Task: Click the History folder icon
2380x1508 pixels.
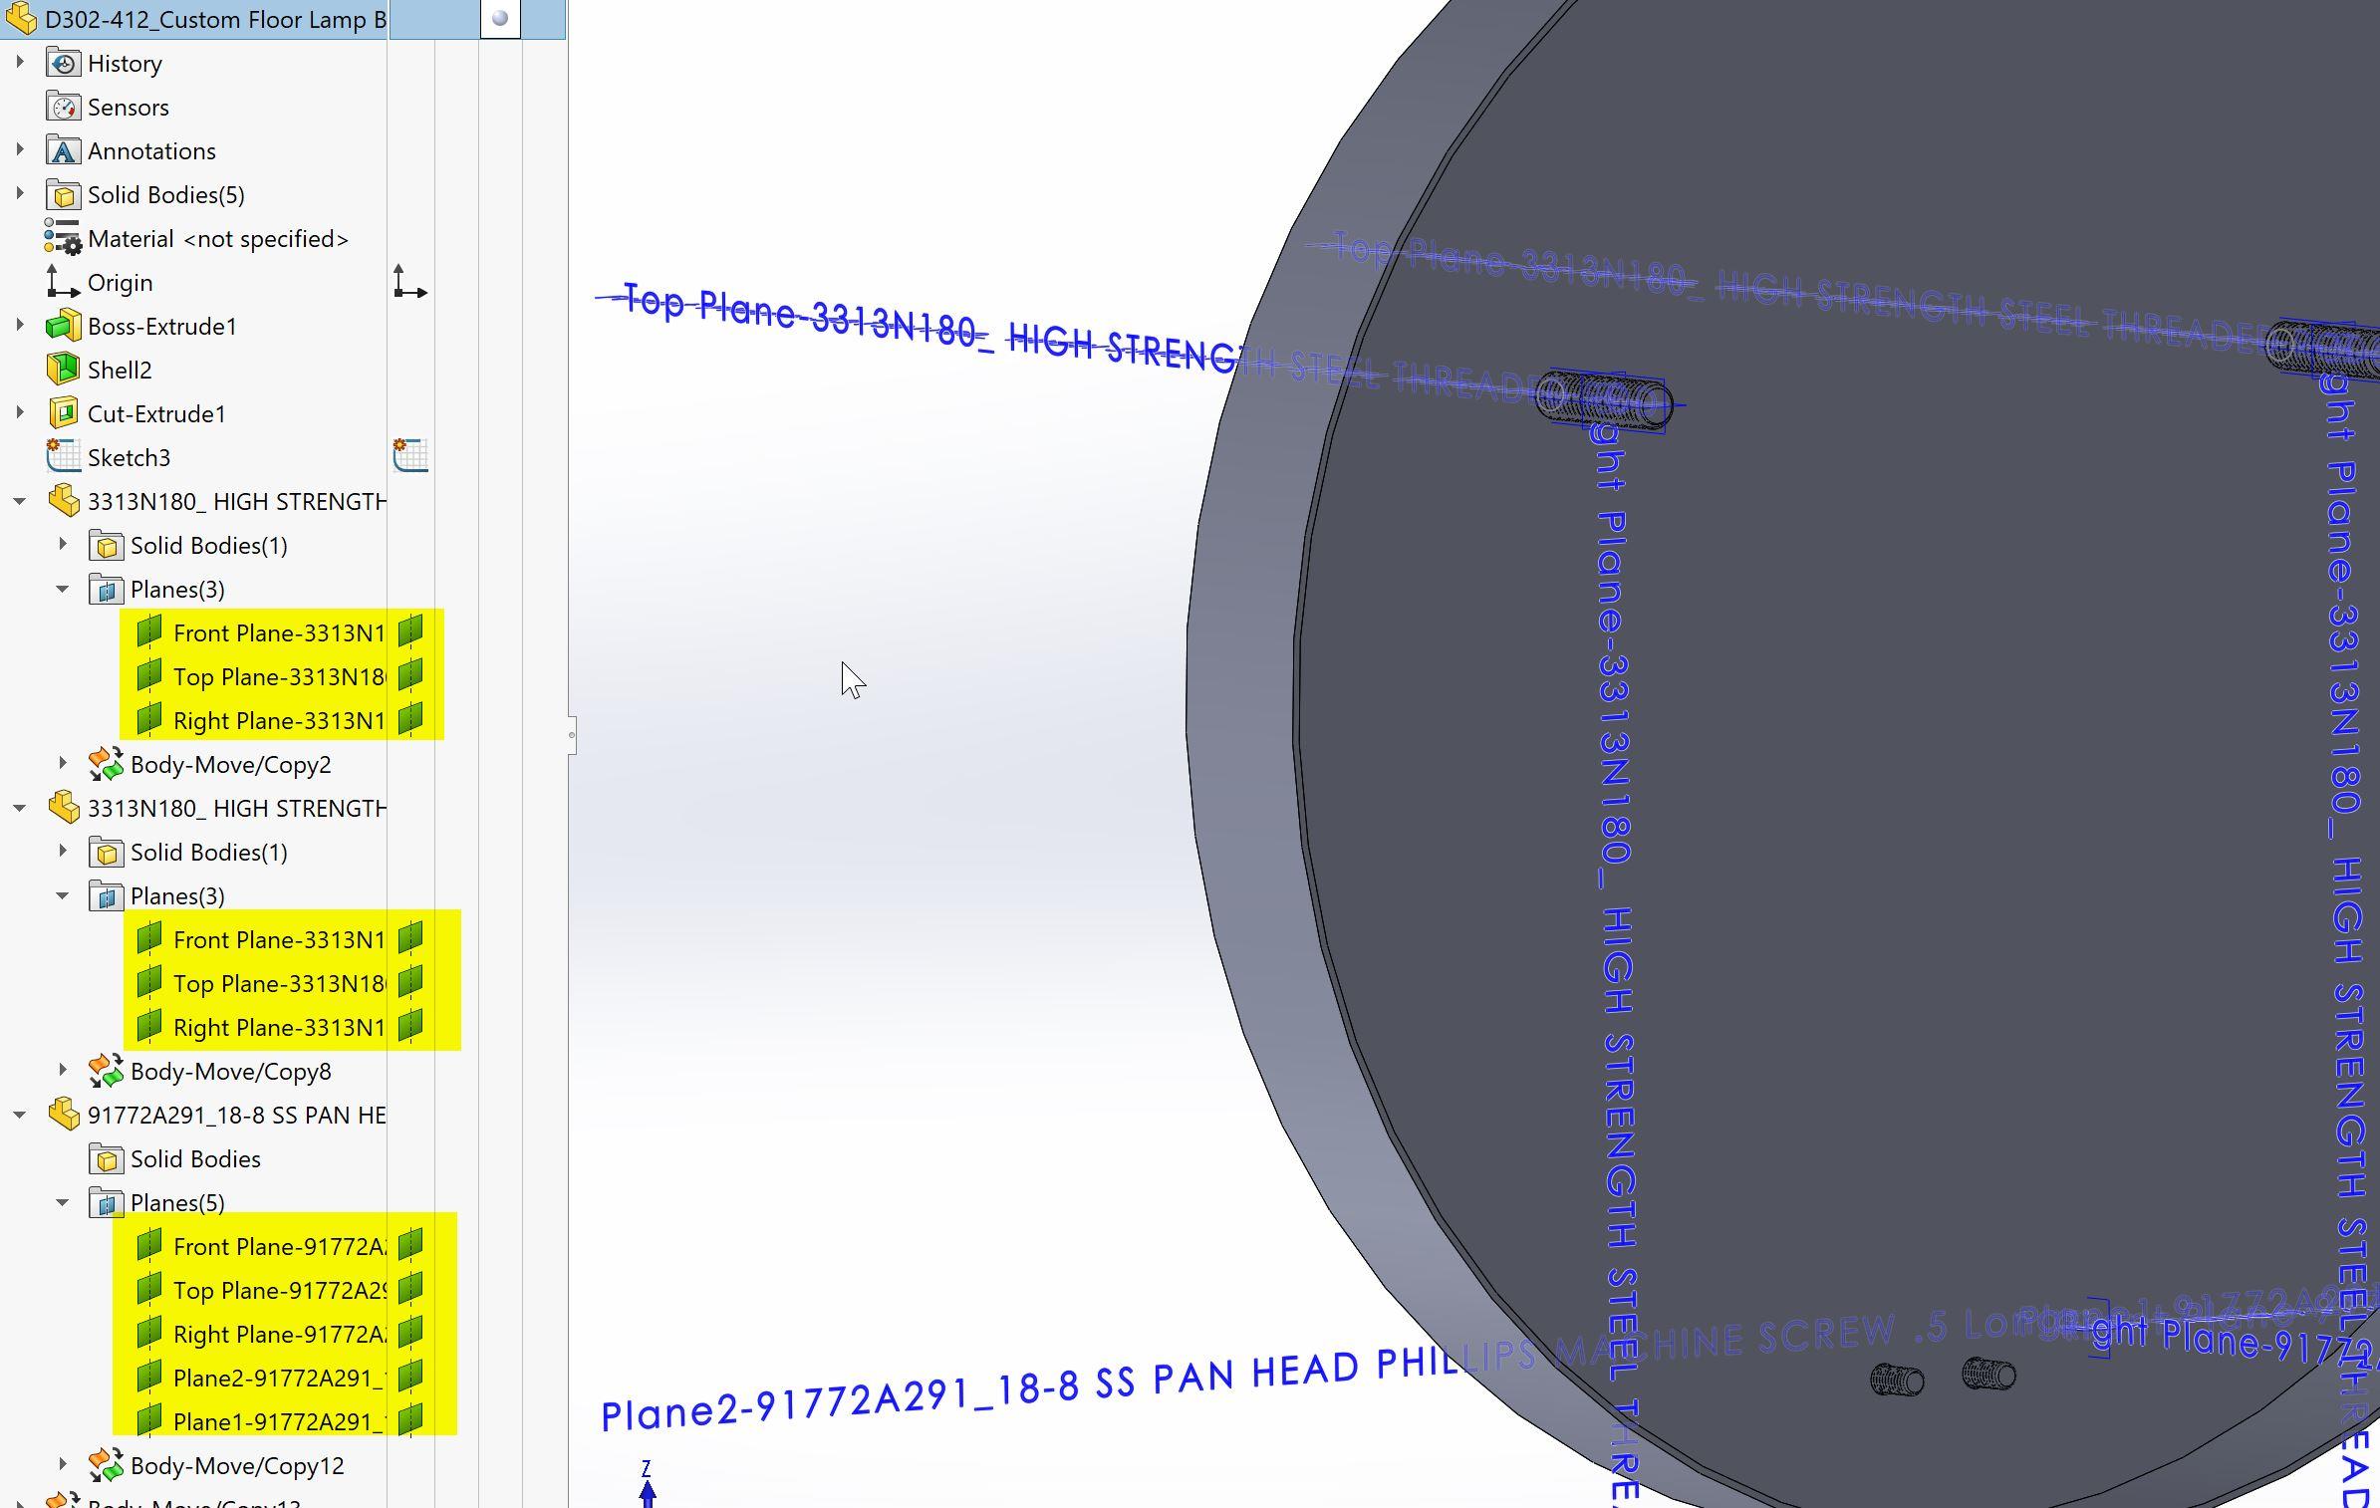Action: tap(64, 64)
